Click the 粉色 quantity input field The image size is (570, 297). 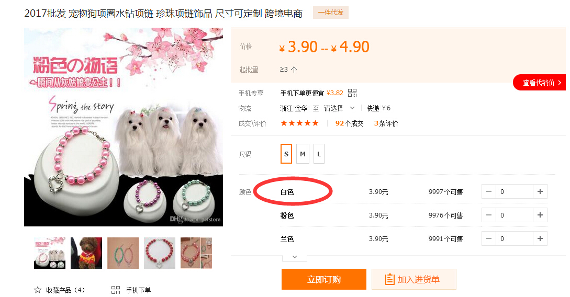[x=515, y=215]
